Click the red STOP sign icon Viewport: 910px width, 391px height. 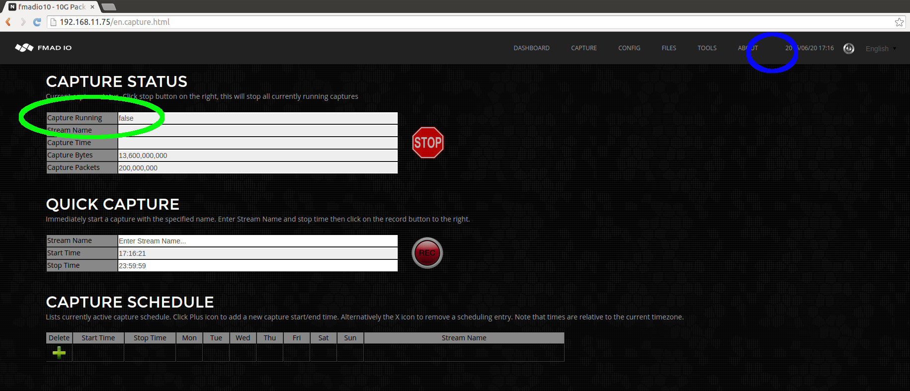click(427, 143)
